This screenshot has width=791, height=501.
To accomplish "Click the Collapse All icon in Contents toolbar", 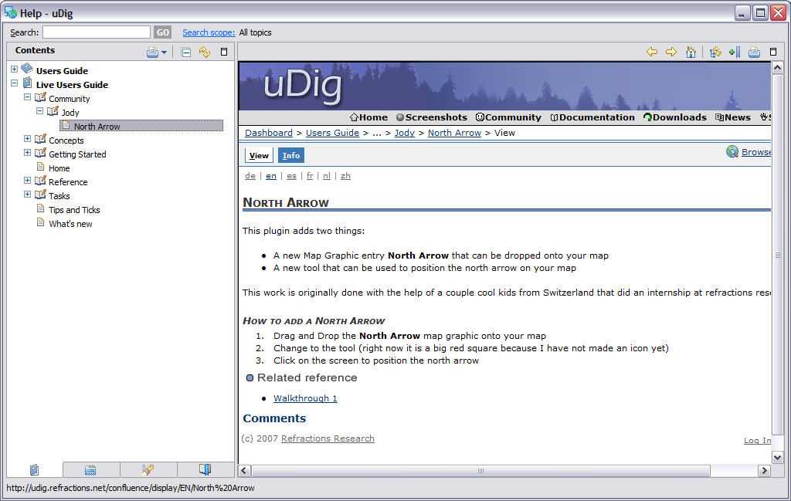I will point(185,52).
